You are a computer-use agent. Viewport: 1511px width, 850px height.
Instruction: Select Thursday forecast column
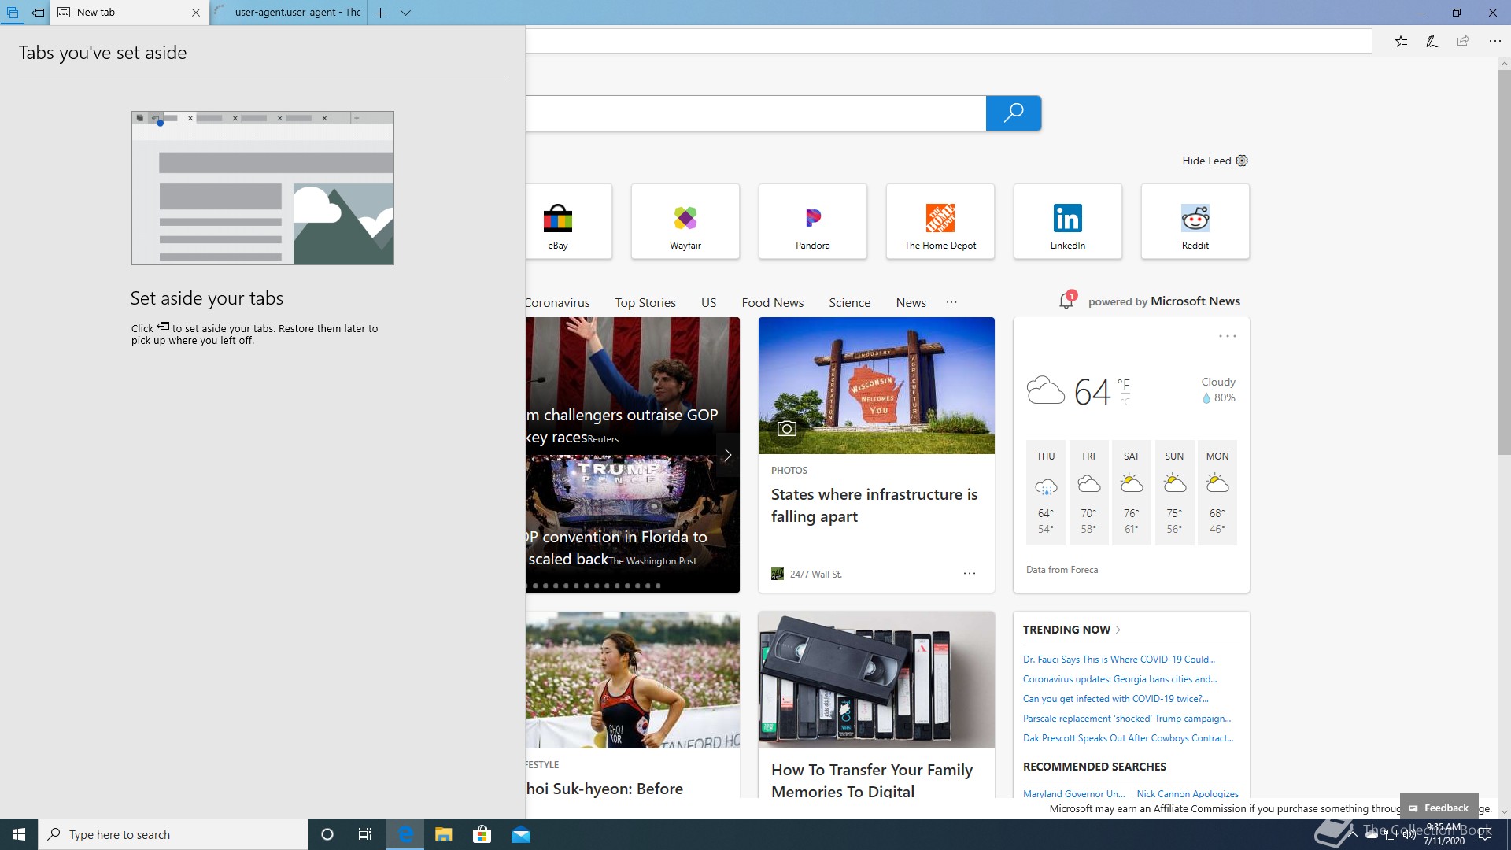click(1045, 492)
